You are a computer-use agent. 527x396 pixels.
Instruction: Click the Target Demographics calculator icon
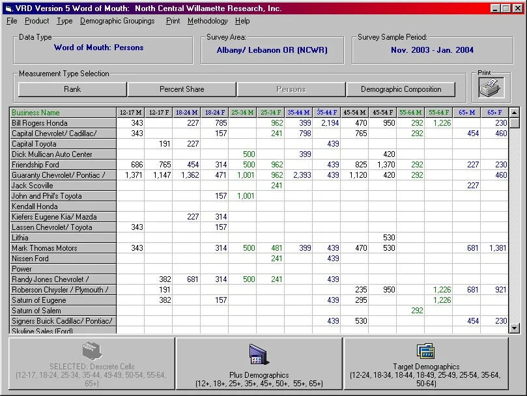tap(425, 351)
